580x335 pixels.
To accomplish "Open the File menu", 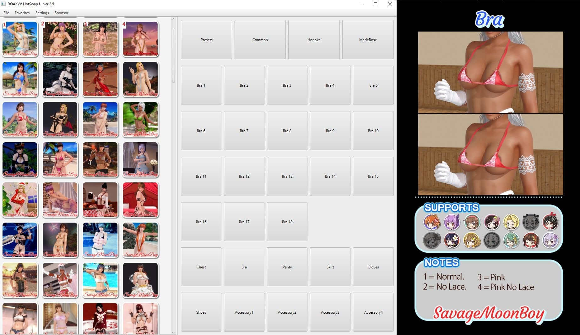I will (x=6, y=13).
